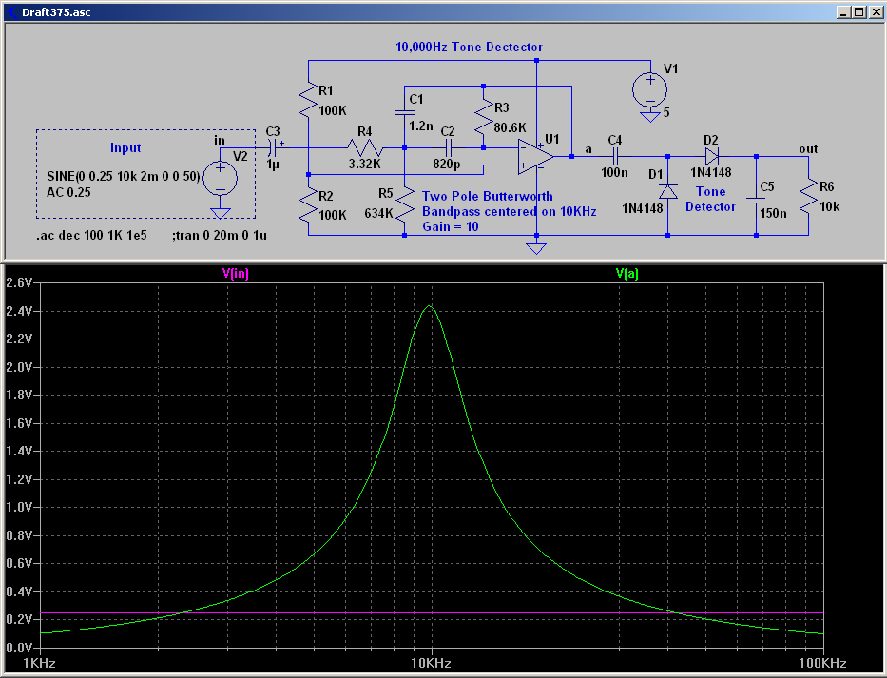Click the V(in) trace label
This screenshot has height=678, width=887.
(236, 273)
